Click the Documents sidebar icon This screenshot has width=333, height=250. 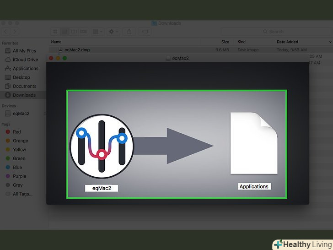coord(8,86)
